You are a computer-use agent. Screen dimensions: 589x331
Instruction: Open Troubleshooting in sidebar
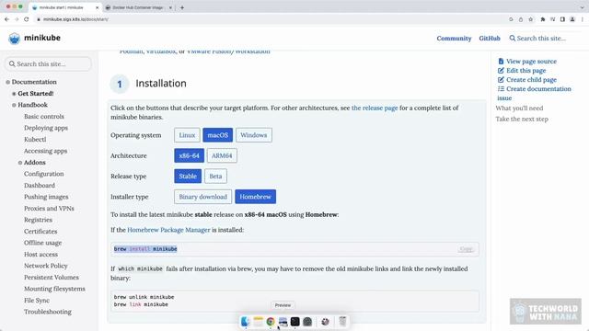tap(48, 312)
